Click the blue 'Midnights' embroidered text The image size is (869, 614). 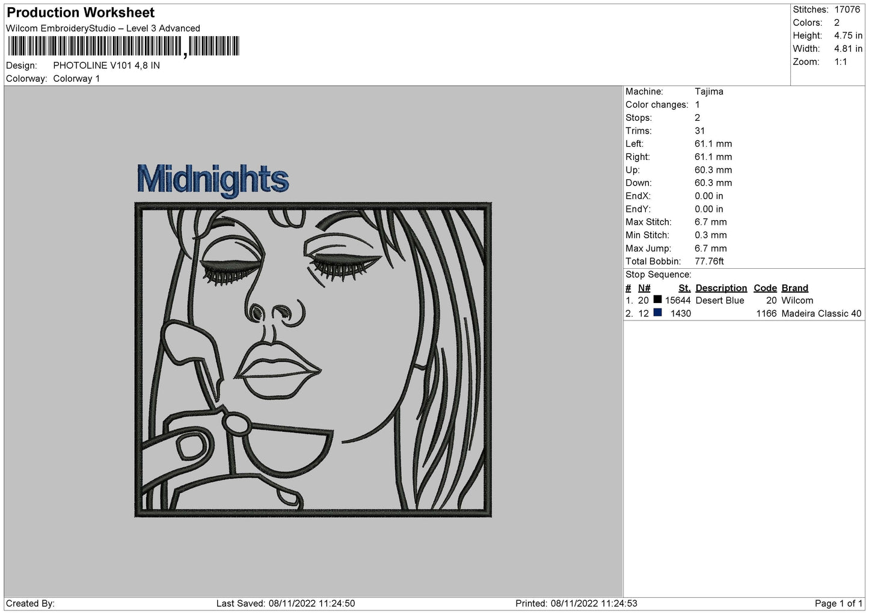pyautogui.click(x=213, y=180)
